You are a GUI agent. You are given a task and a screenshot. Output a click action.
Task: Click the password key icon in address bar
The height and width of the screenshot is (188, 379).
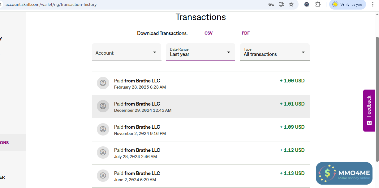click(x=271, y=4)
